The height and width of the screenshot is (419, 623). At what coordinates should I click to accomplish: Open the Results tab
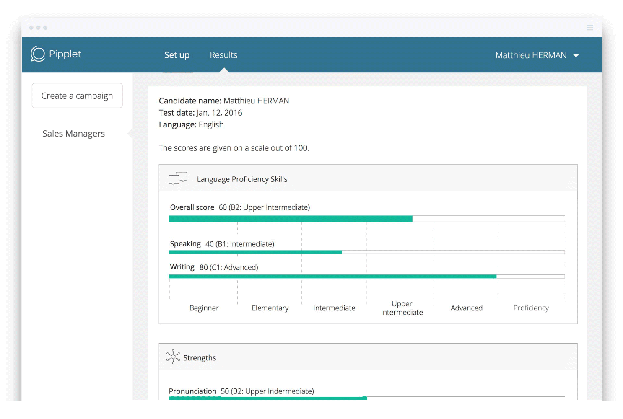pos(223,55)
